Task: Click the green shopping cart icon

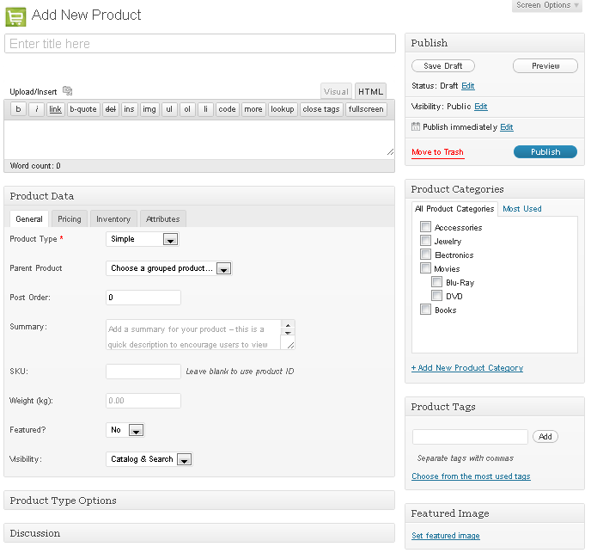Action: [15, 16]
